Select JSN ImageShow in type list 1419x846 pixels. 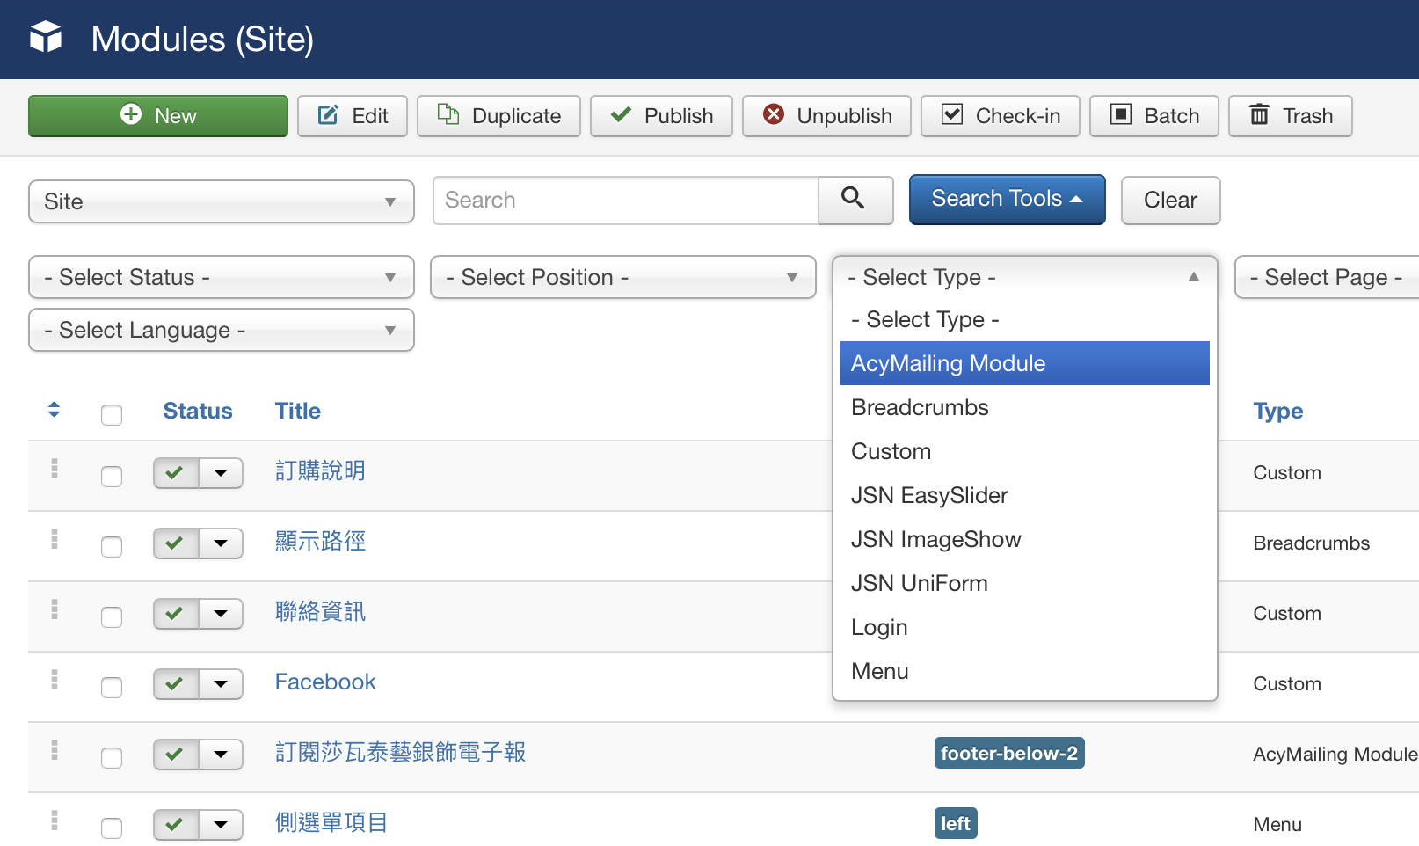tap(935, 539)
